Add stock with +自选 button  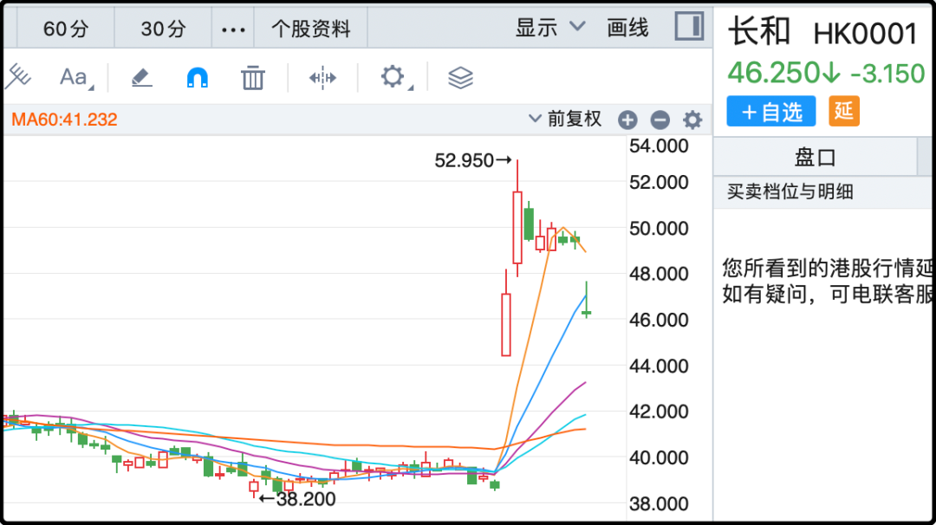[x=771, y=112]
